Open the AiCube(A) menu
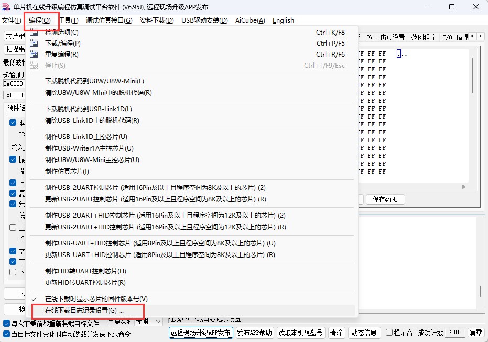Image resolution: width=488 pixels, height=342 pixels. pyautogui.click(x=250, y=20)
